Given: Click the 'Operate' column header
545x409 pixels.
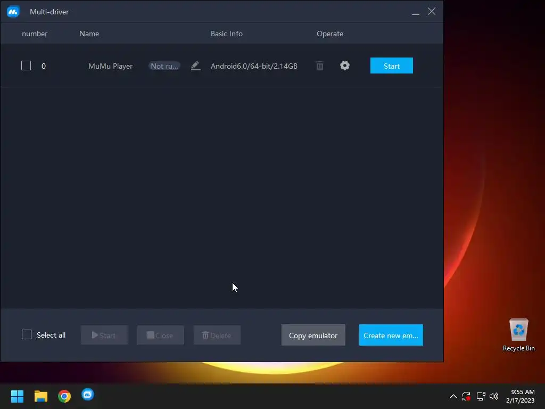Looking at the screenshot, I should point(330,34).
